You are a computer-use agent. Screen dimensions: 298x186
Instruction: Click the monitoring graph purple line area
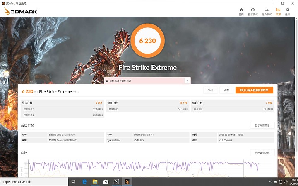(x=144, y=166)
